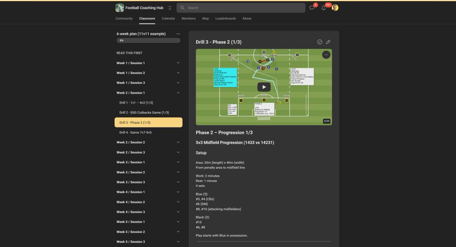The width and height of the screenshot is (456, 247).
Task: Click 'Play starts with Blue in possession.' text
Action: 222,236
